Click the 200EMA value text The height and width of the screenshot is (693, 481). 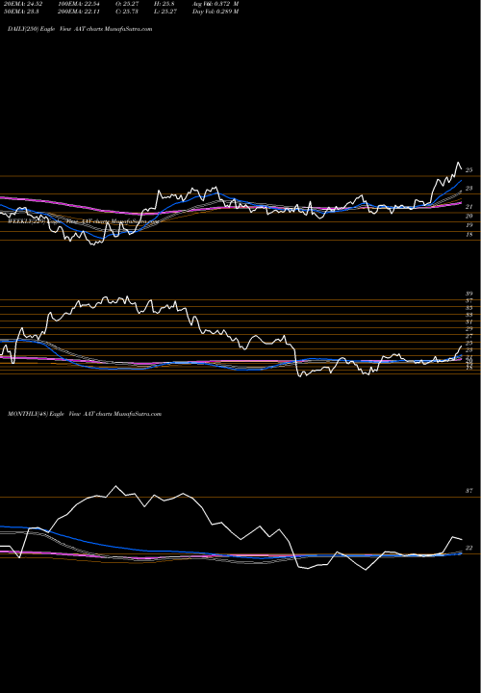(x=81, y=12)
